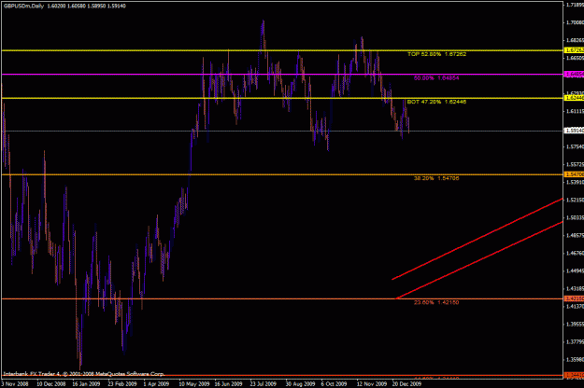Click the white 1.59140 price tag on axis
Image resolution: width=584 pixels, height=388 pixels.
(x=574, y=131)
